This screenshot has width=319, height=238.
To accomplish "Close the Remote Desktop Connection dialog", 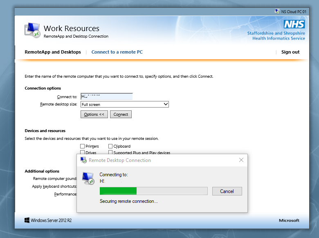I will point(241,160).
